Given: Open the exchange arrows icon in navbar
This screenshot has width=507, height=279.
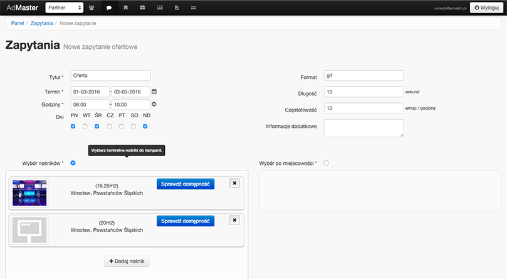Looking at the screenshot, I should tap(194, 8).
